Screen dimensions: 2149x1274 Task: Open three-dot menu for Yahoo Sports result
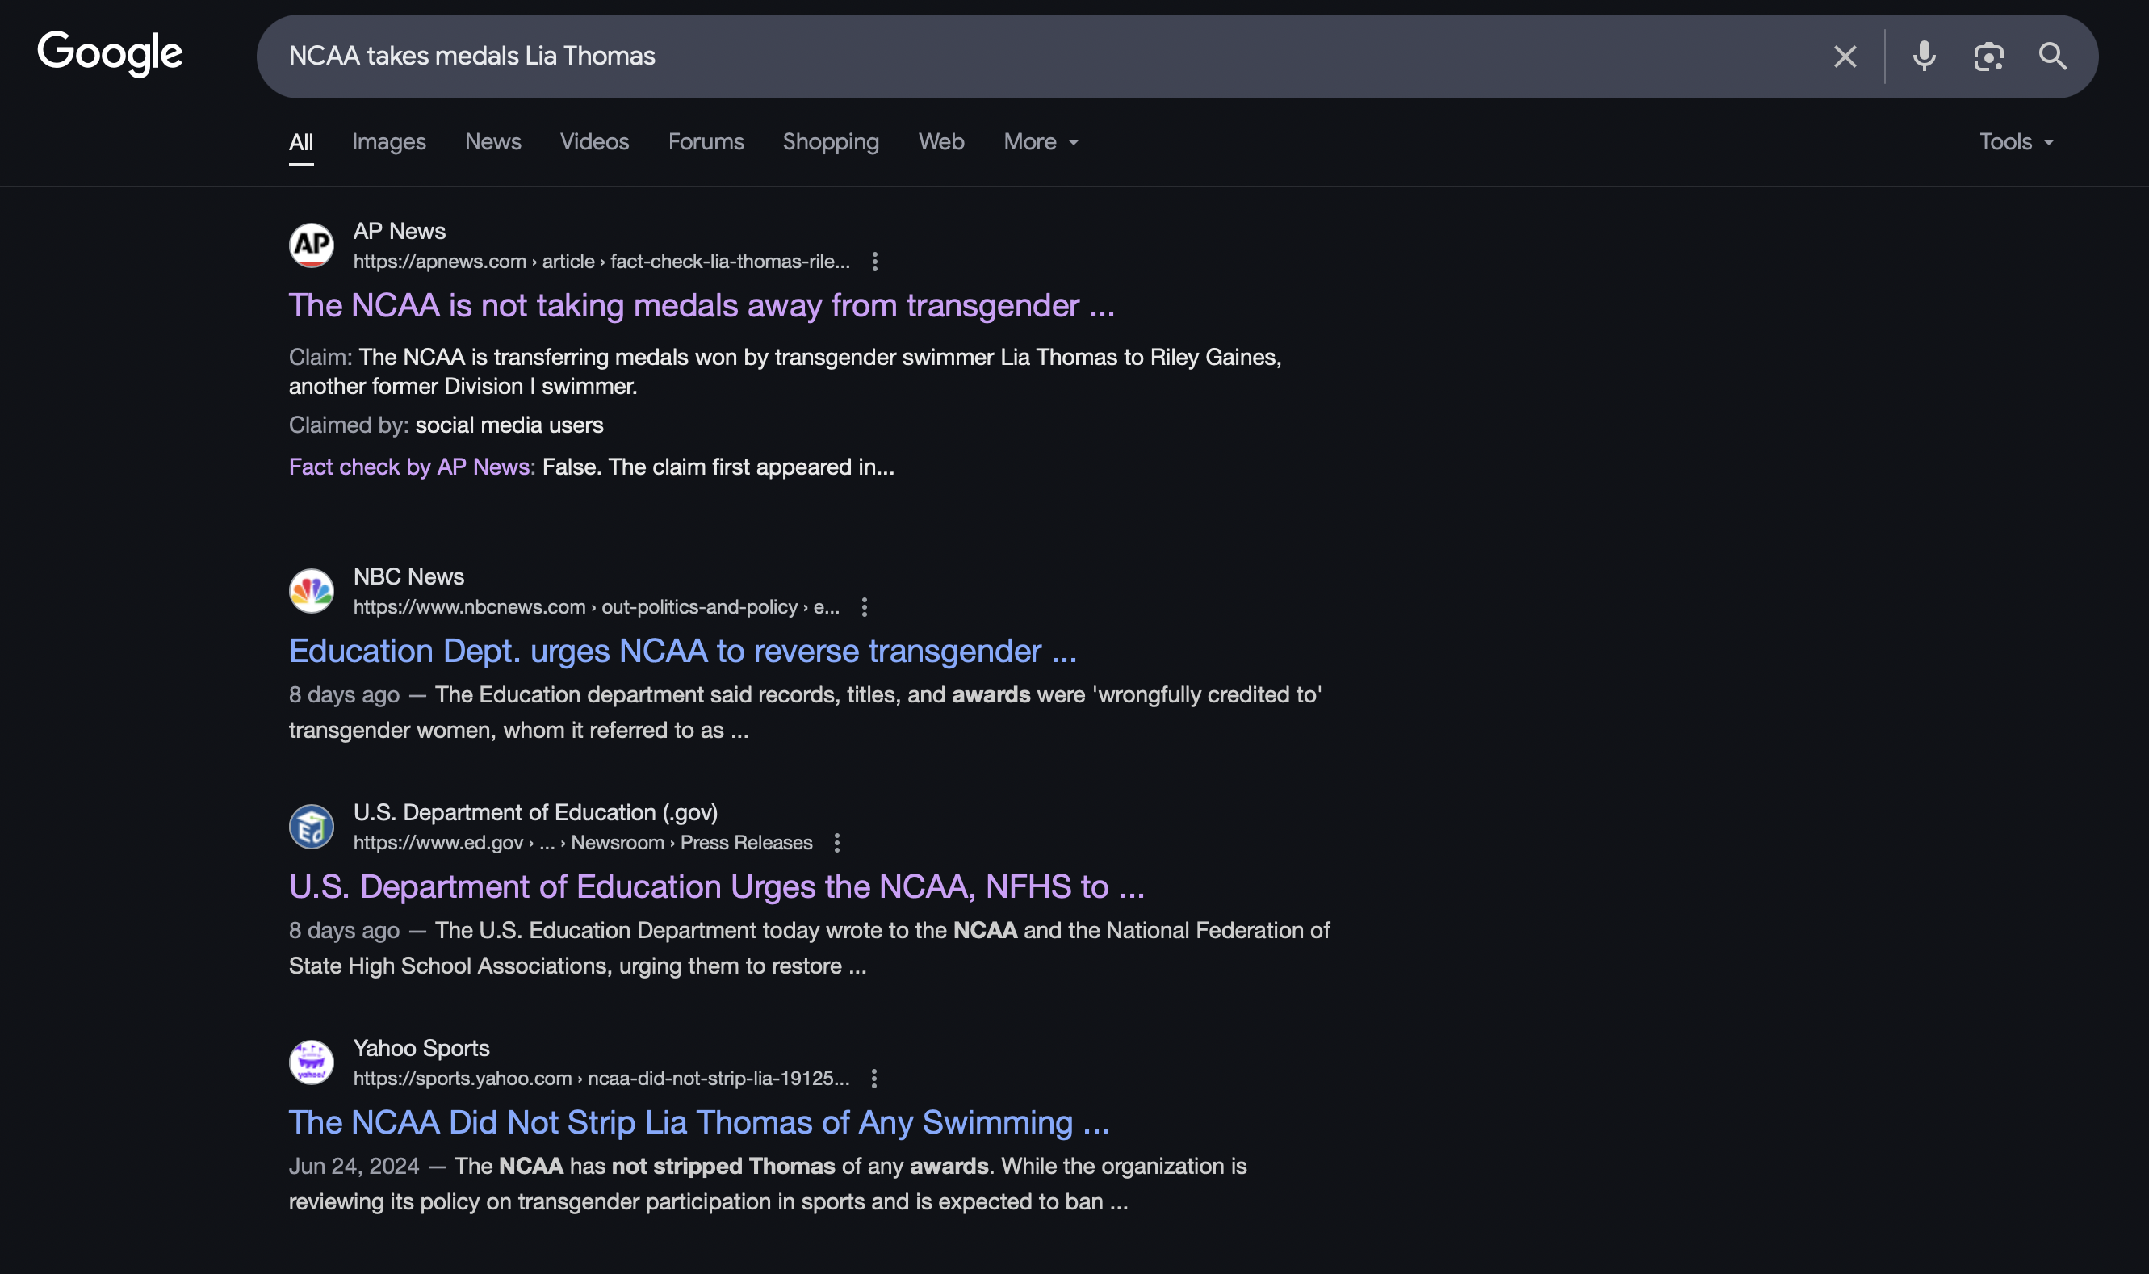tap(873, 1079)
